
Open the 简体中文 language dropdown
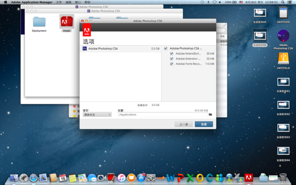(x=97, y=114)
